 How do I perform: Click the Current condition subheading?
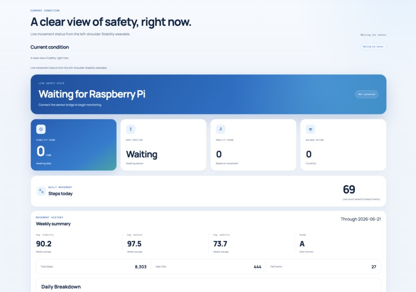tap(50, 47)
